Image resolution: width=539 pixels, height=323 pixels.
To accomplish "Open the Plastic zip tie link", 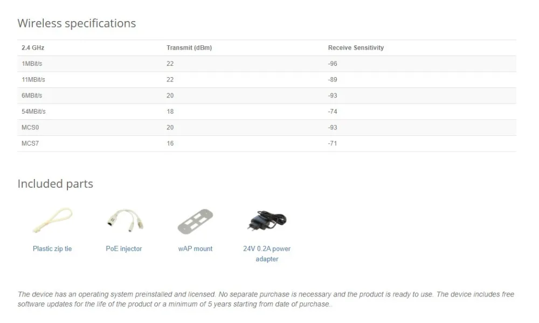I will pyautogui.click(x=52, y=249).
